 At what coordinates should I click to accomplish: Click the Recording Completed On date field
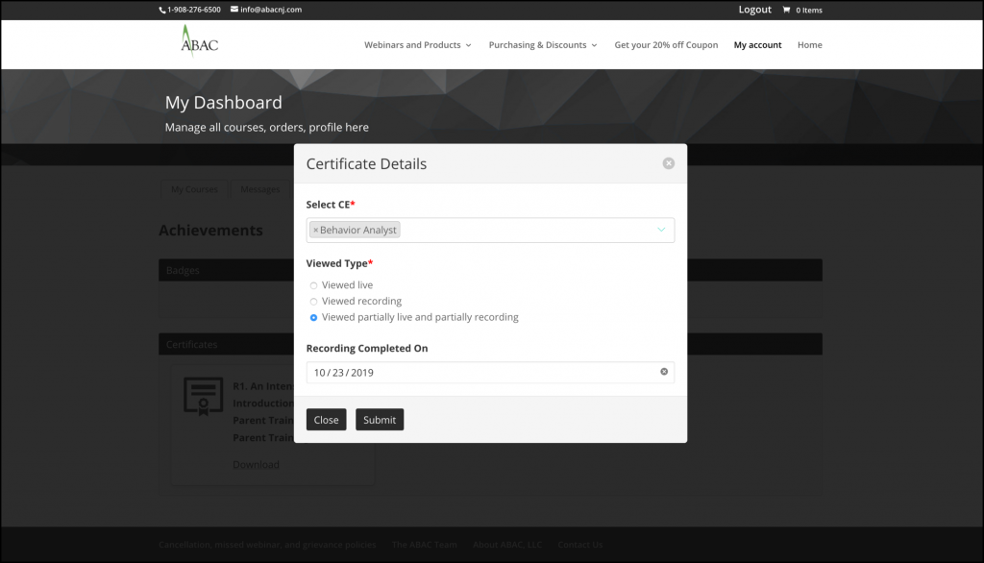480,372
